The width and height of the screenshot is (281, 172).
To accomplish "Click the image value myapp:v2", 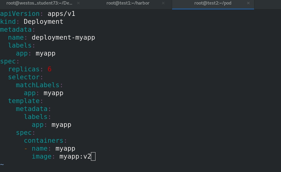I will click(75, 156).
